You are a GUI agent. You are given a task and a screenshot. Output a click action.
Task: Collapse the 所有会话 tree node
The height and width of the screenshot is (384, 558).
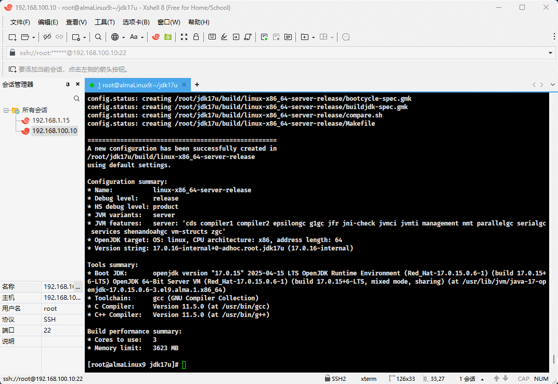6,110
